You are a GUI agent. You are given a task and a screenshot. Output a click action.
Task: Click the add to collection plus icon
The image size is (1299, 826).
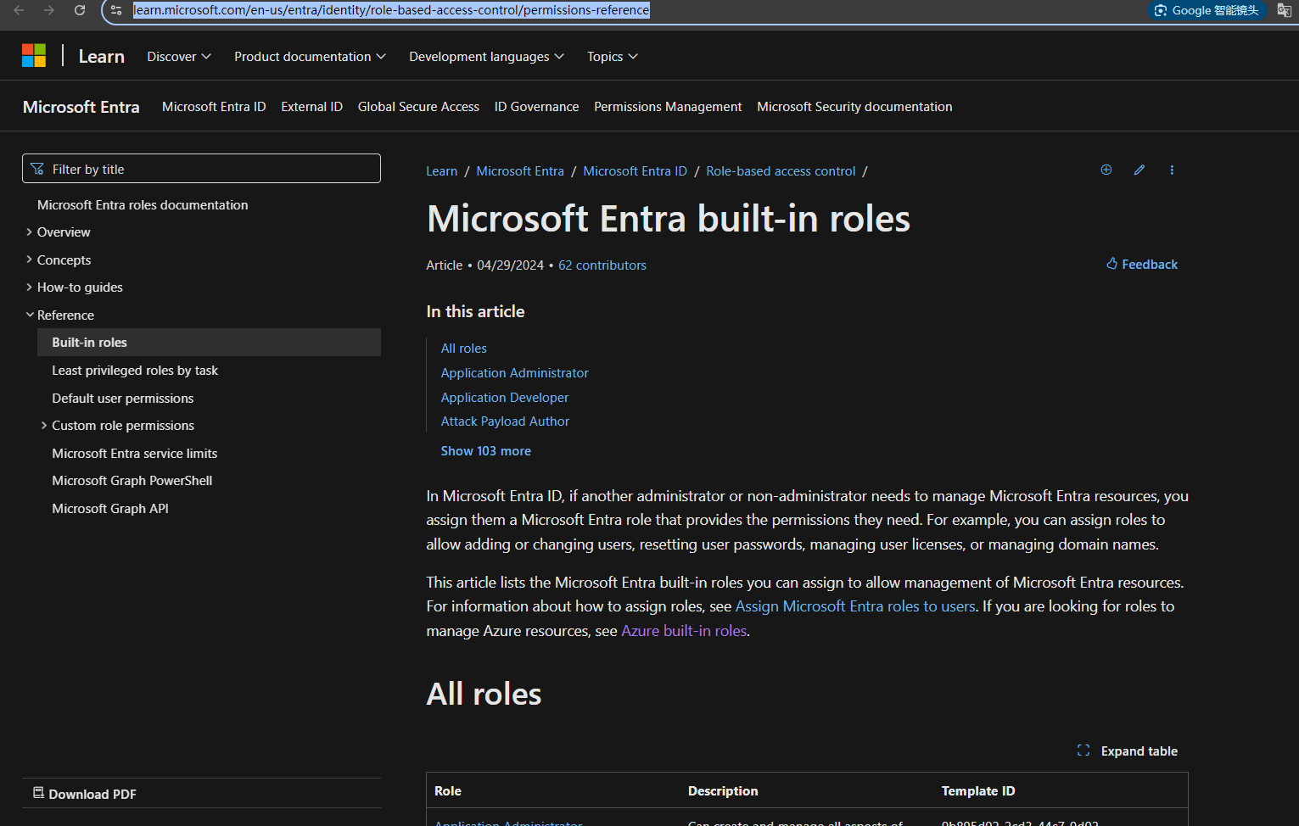coord(1106,170)
